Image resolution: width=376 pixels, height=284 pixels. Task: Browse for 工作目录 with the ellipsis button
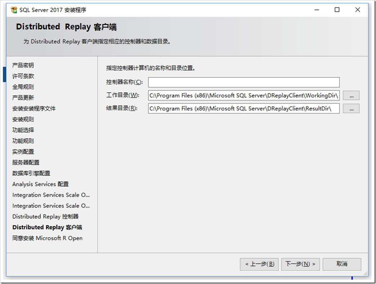point(351,96)
